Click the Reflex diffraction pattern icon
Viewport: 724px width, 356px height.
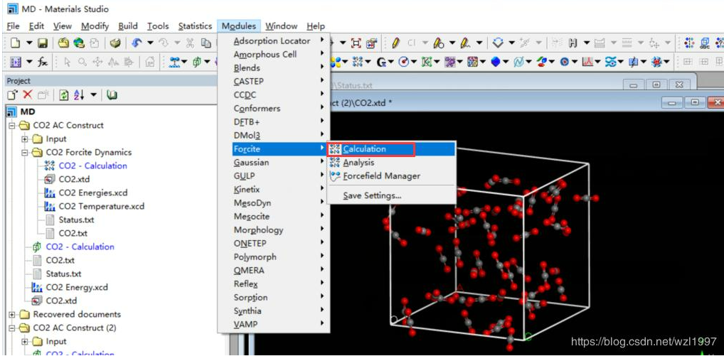(x=587, y=62)
